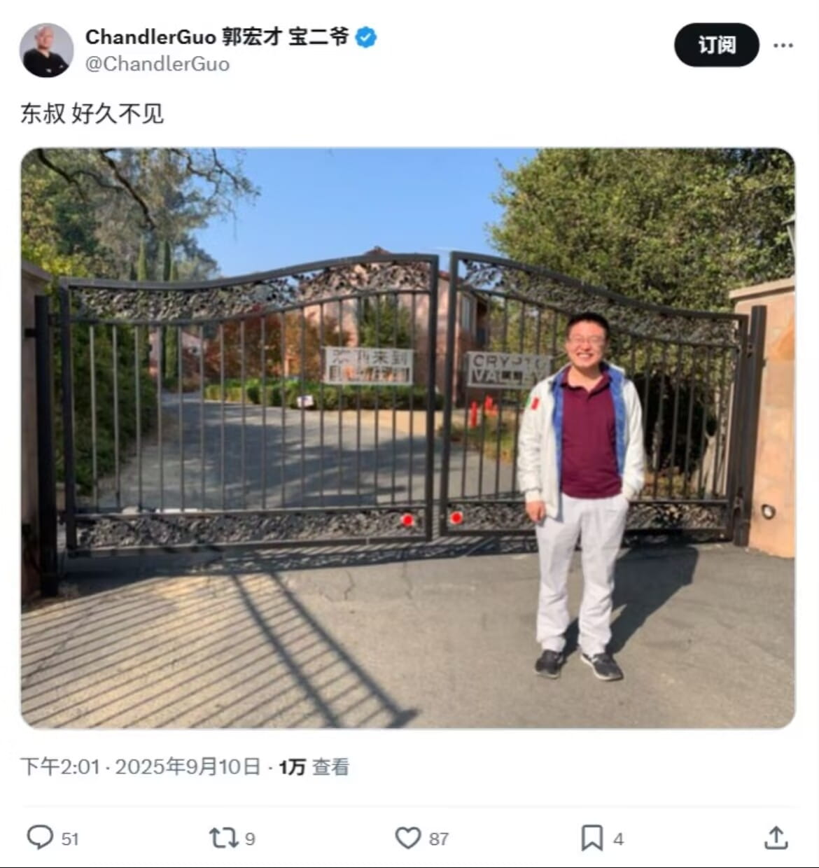Click the 4 bookmarks count
Screen dimensions: 819x868
(618, 839)
